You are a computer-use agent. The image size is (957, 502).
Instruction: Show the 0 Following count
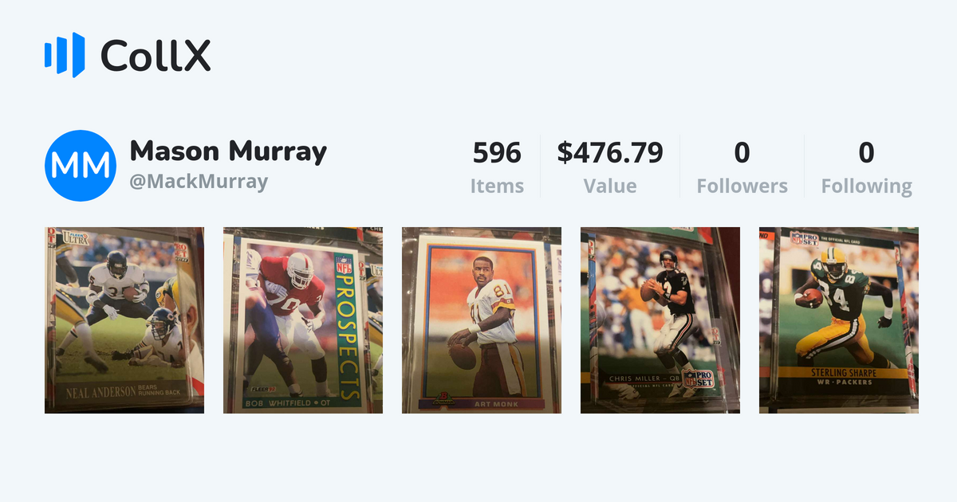coord(867,152)
